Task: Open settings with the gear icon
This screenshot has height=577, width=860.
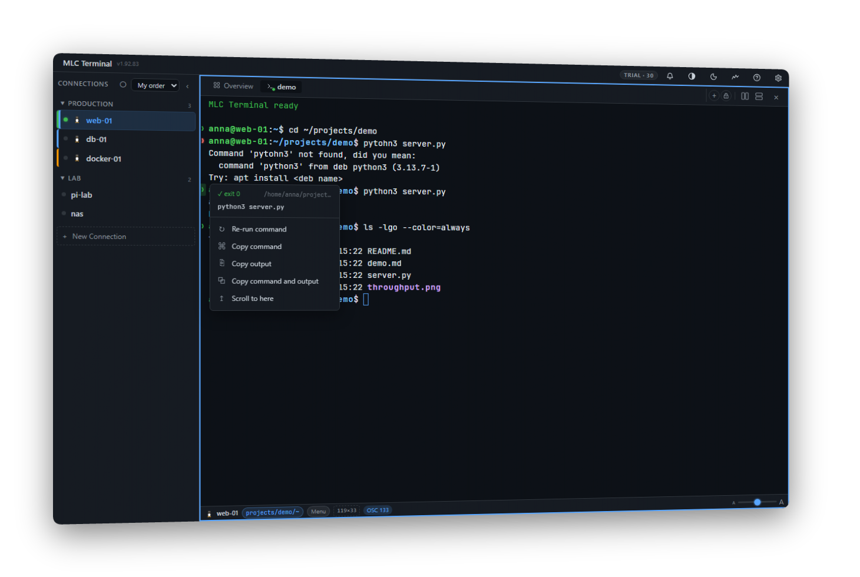Action: click(x=778, y=78)
